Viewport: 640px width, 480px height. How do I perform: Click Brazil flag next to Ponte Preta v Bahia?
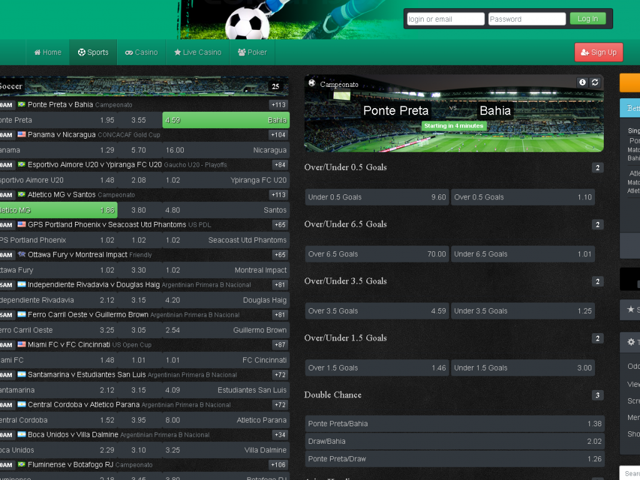[x=22, y=104]
